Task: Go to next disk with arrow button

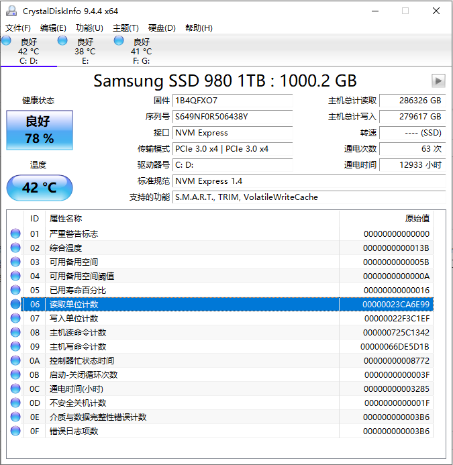Action: [x=438, y=81]
